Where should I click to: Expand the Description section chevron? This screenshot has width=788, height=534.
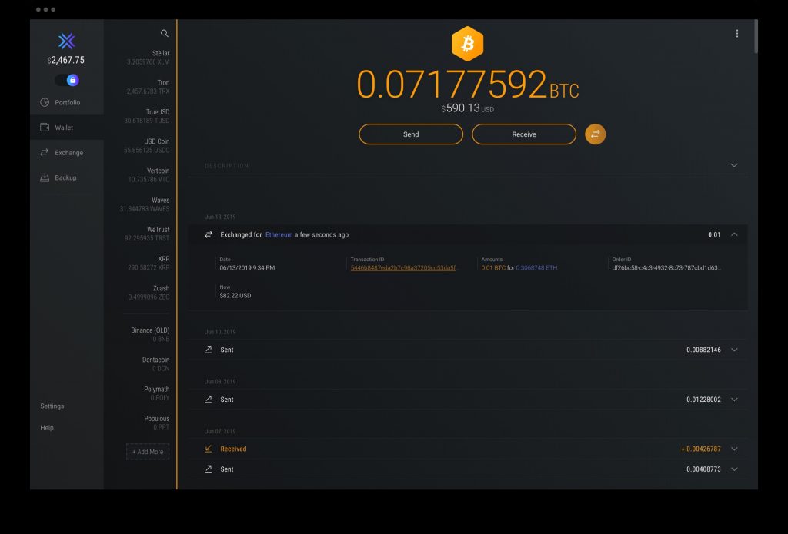click(x=734, y=165)
